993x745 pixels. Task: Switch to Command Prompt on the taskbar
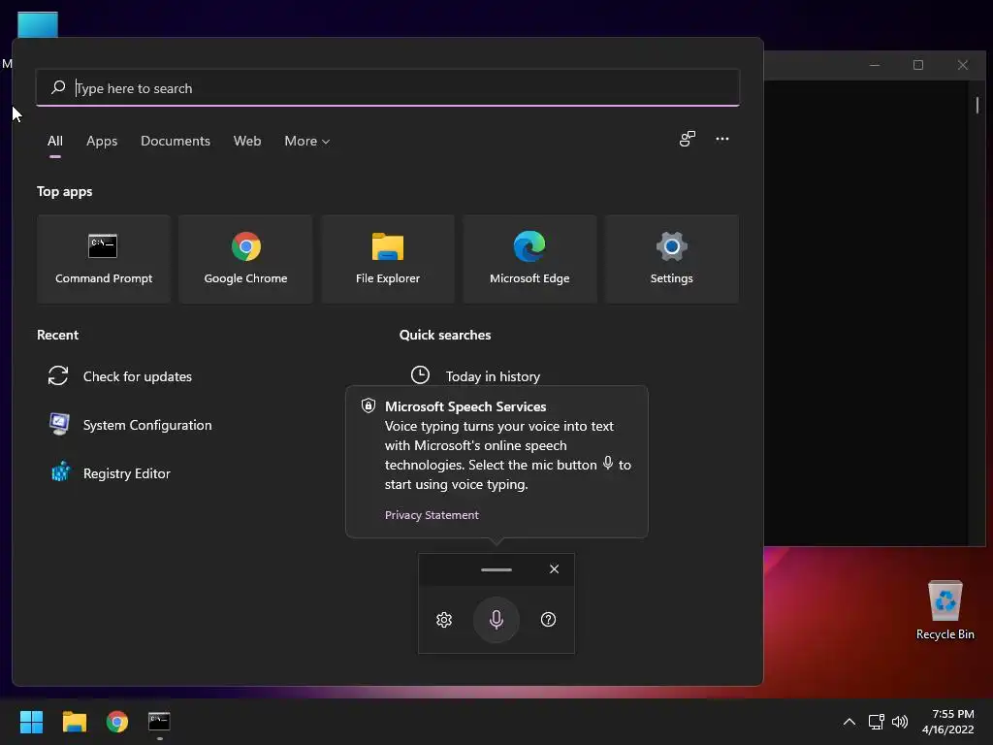click(x=159, y=722)
